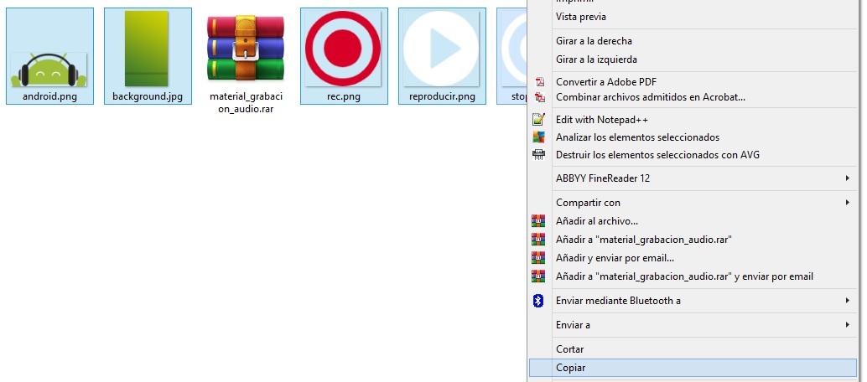This screenshot has height=382, width=867.
Task: Click the AVG analyze icon
Action: 539,137
